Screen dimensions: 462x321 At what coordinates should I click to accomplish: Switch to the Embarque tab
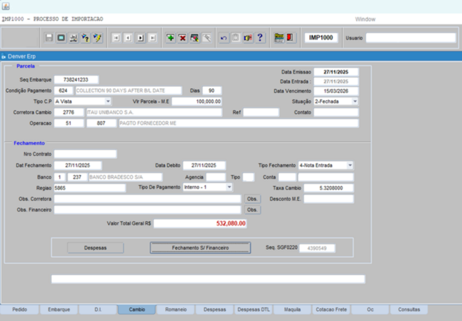pos(59,309)
